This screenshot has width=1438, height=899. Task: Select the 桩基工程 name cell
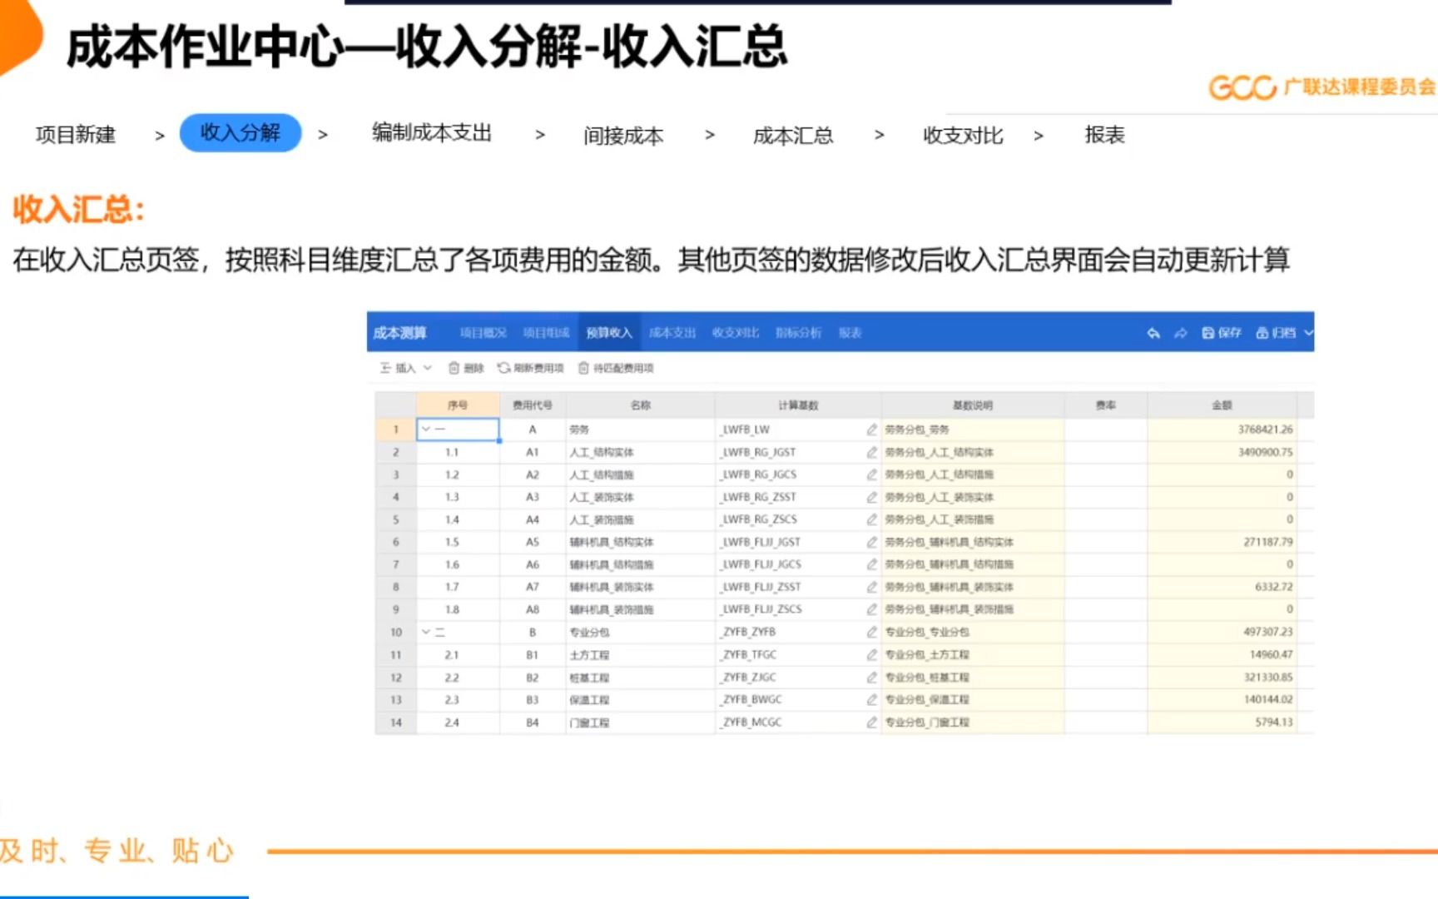641,678
